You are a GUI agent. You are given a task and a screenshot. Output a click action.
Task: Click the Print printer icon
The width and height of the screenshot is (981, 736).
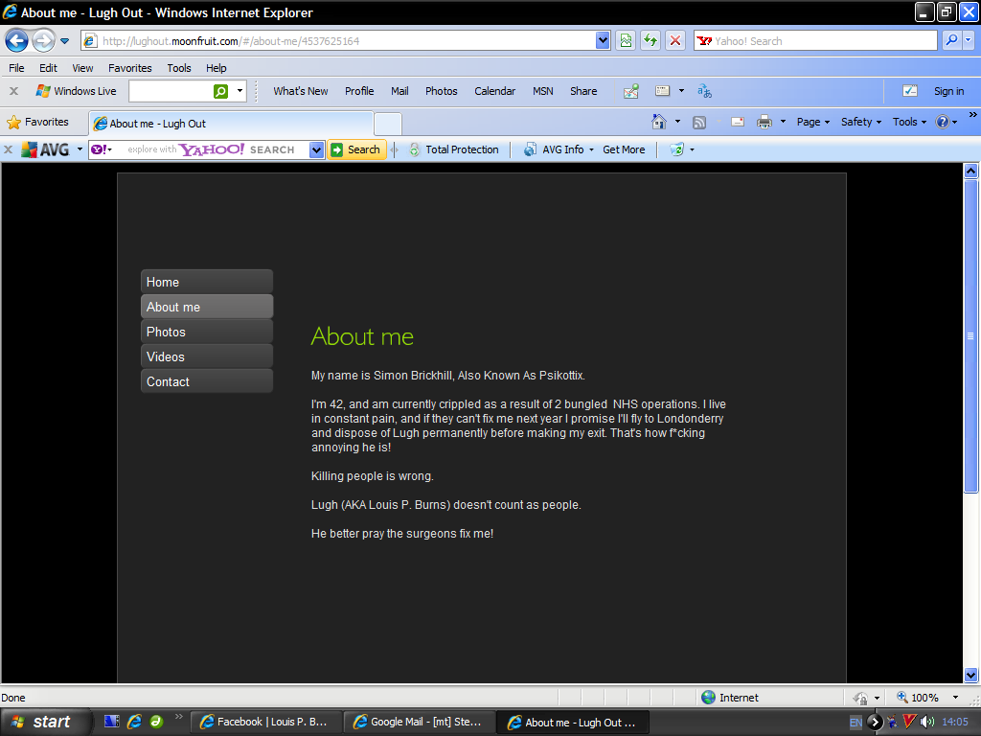click(764, 122)
